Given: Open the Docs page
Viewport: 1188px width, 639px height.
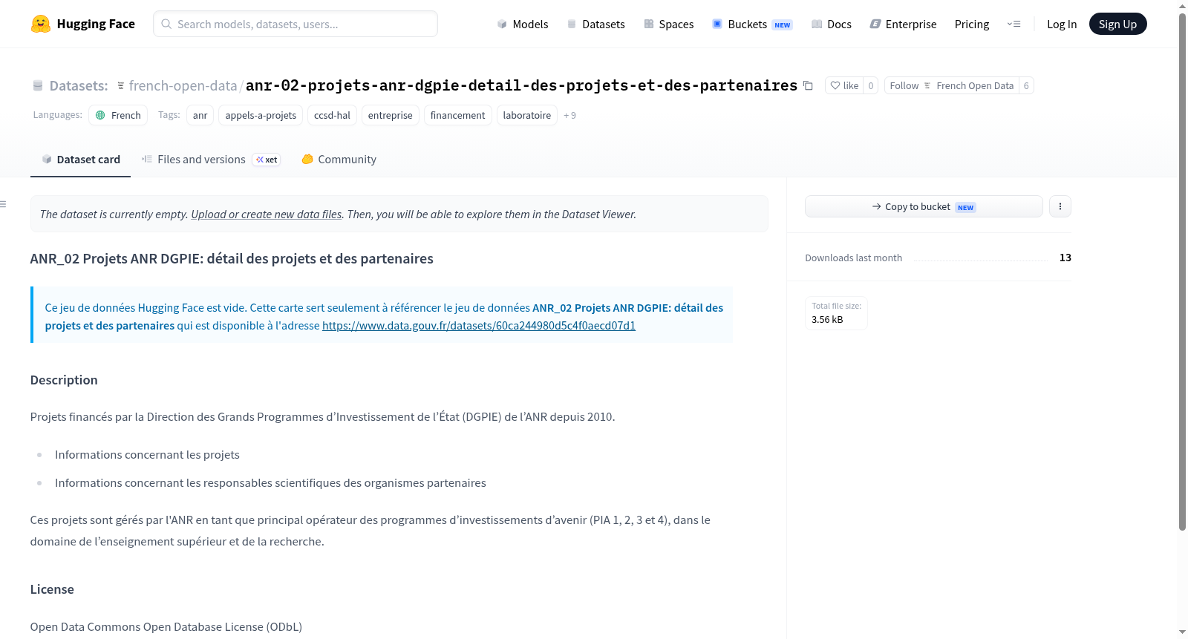Looking at the screenshot, I should (832, 24).
